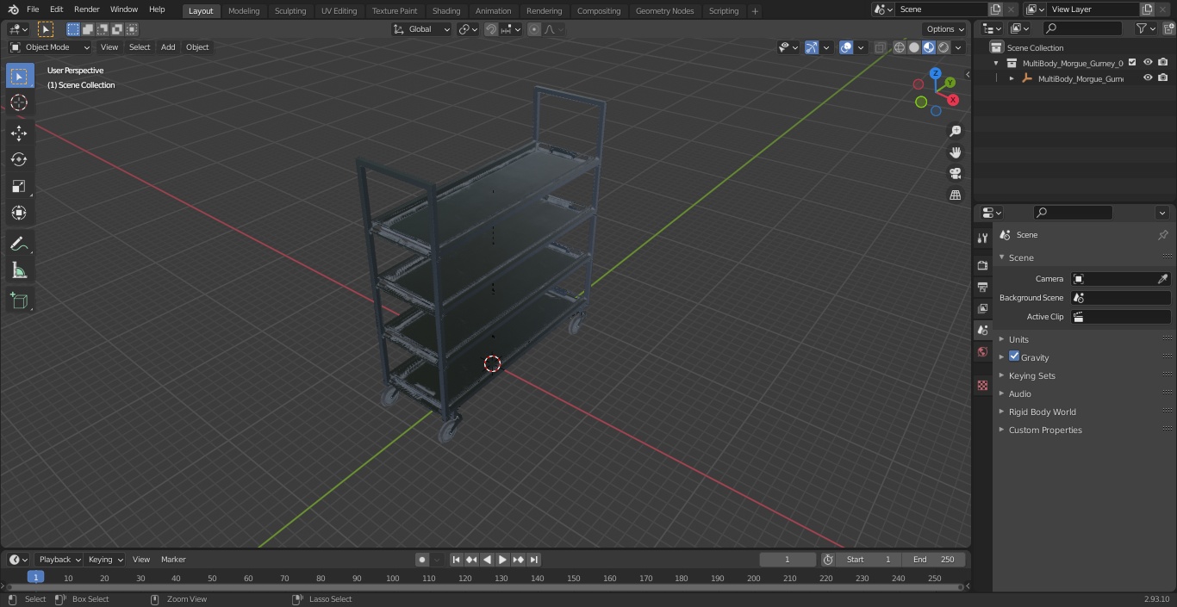Viewport: 1177px width, 607px height.
Task: Toggle X-ray view in viewport header
Action: pos(880,47)
